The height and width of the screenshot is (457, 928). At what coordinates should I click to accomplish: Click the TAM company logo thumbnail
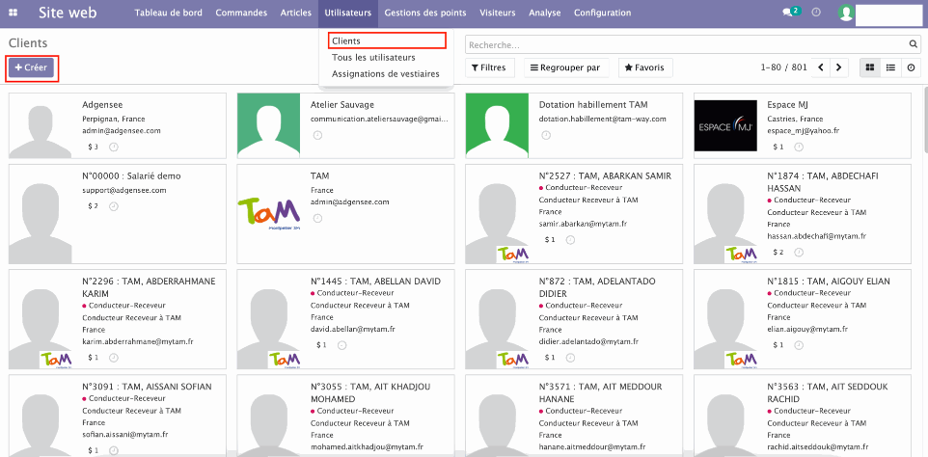click(268, 214)
